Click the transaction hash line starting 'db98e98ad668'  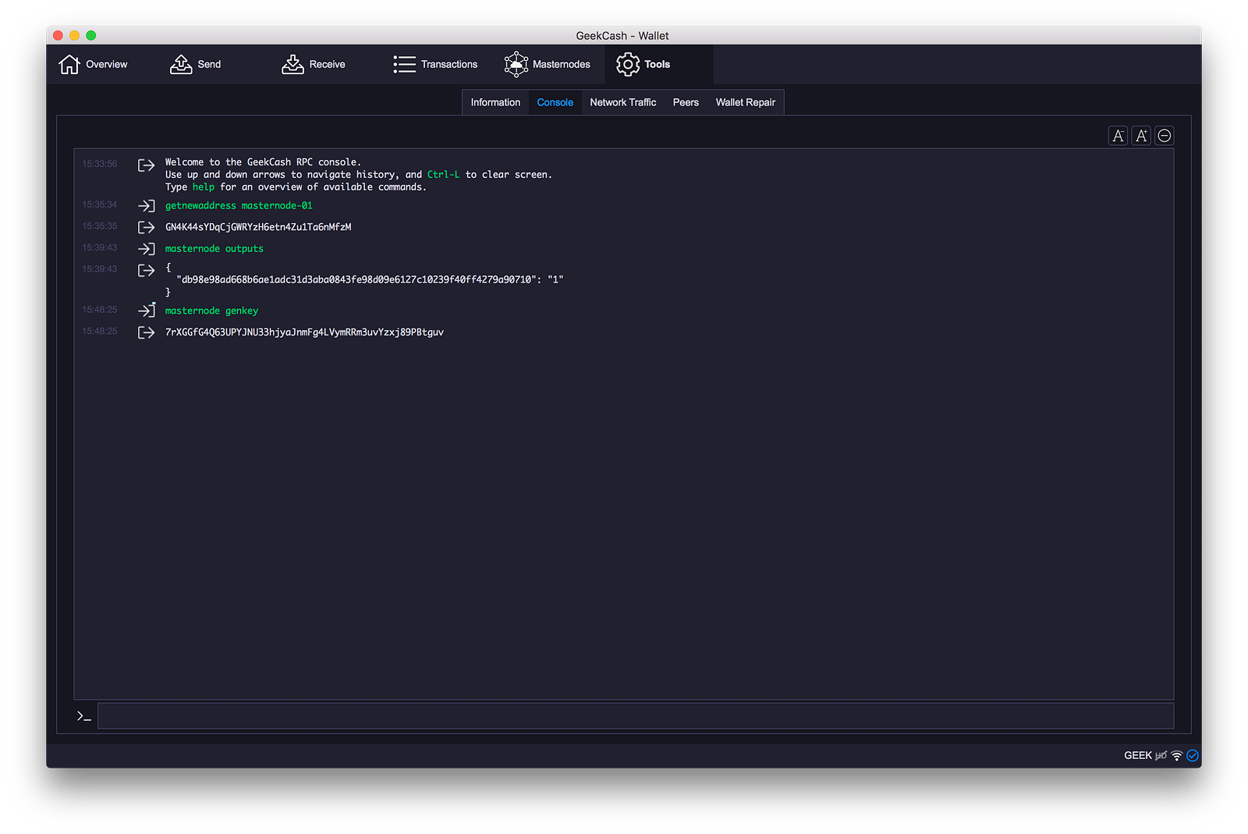pos(370,279)
